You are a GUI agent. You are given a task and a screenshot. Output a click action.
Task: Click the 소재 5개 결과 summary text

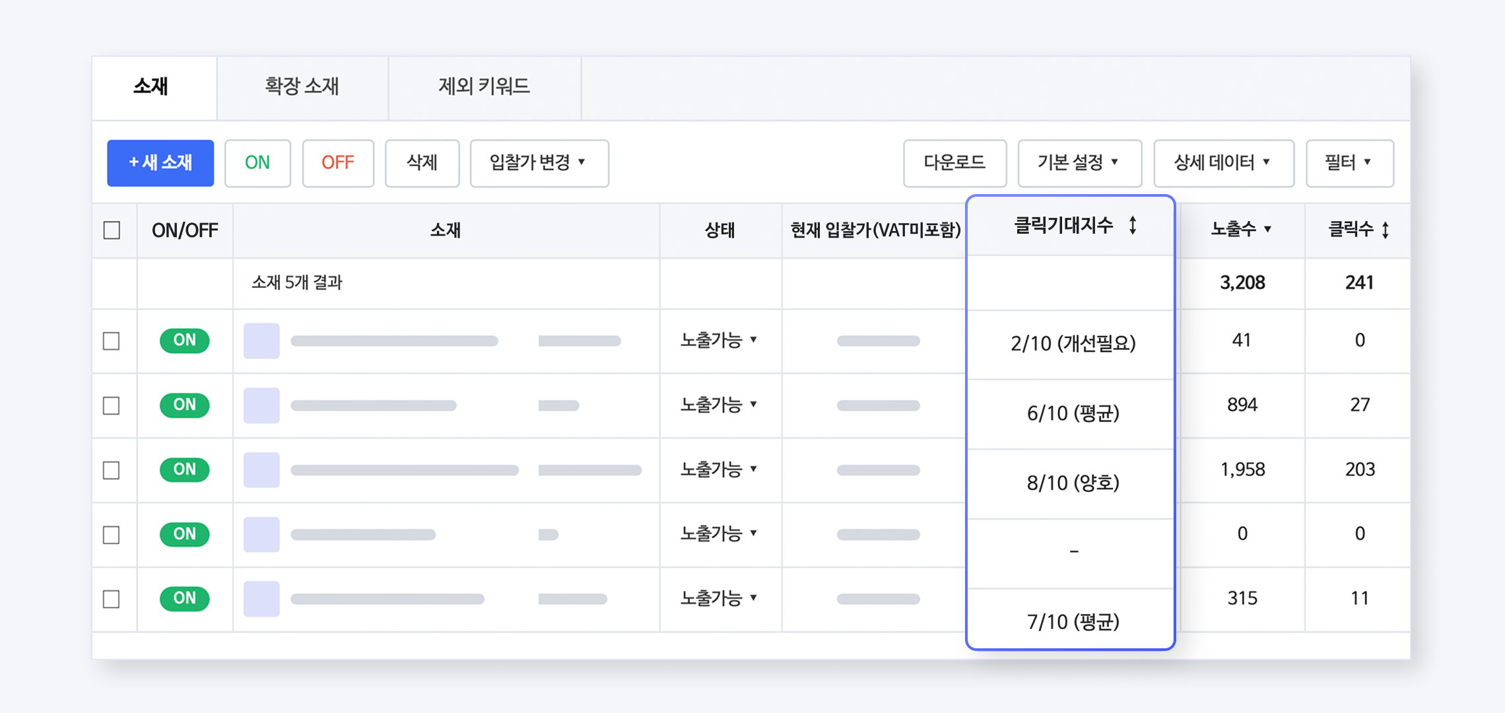[297, 283]
